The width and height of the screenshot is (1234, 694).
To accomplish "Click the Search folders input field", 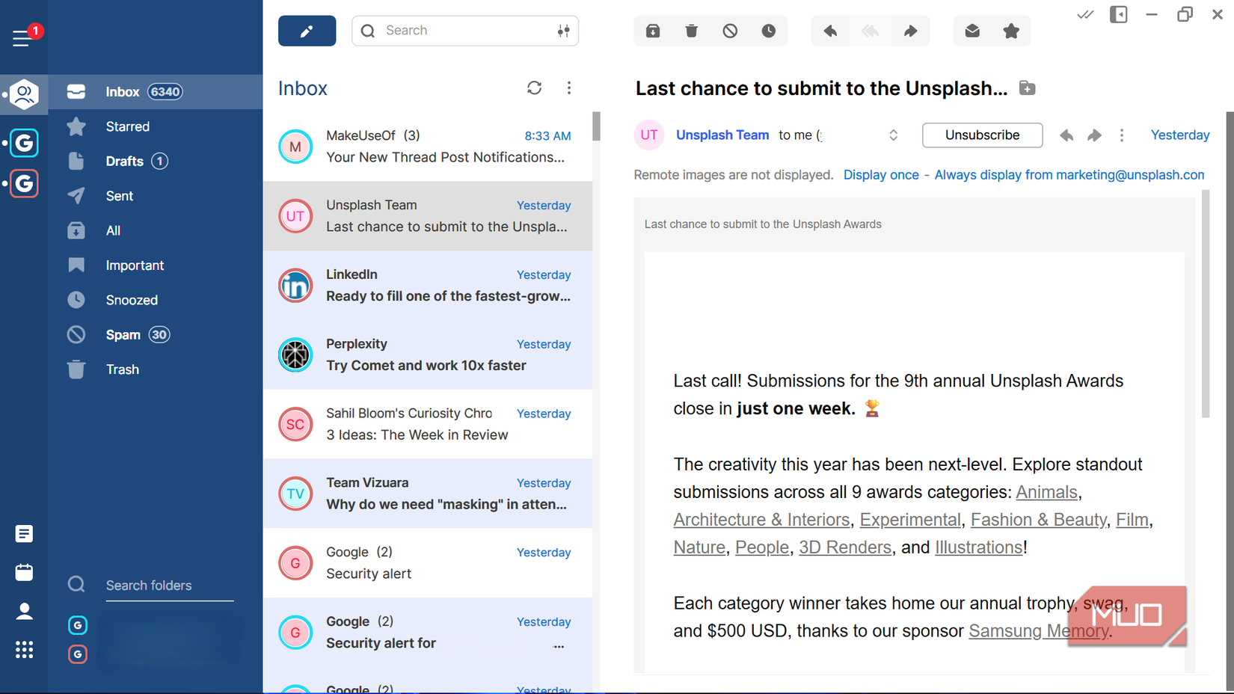I will pyautogui.click(x=169, y=585).
